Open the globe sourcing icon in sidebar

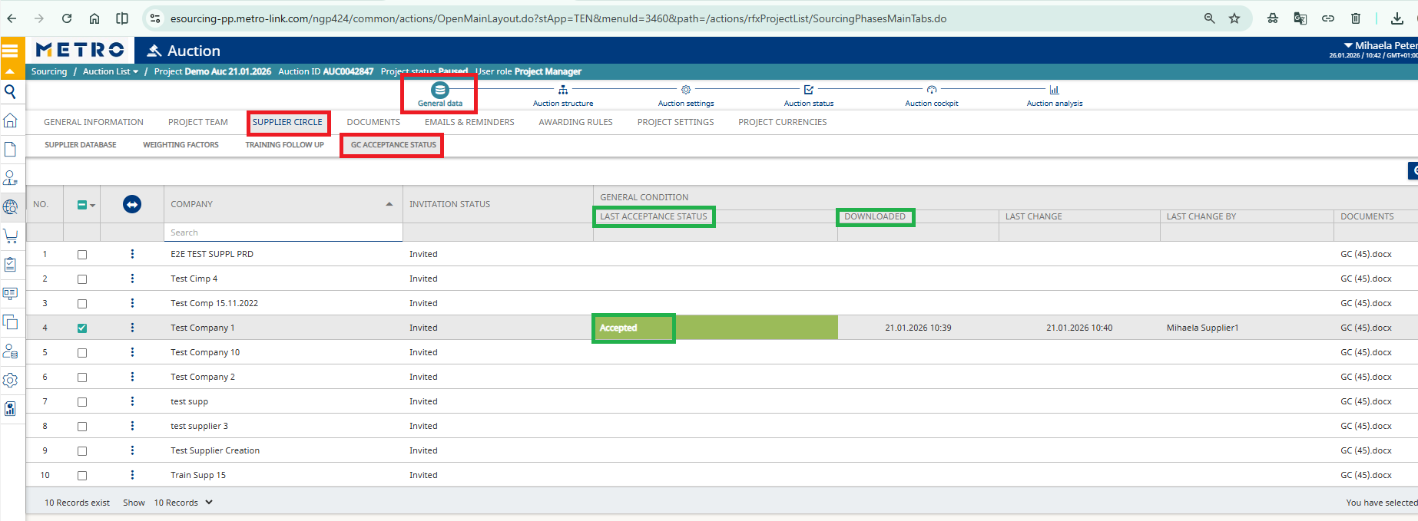coord(10,206)
